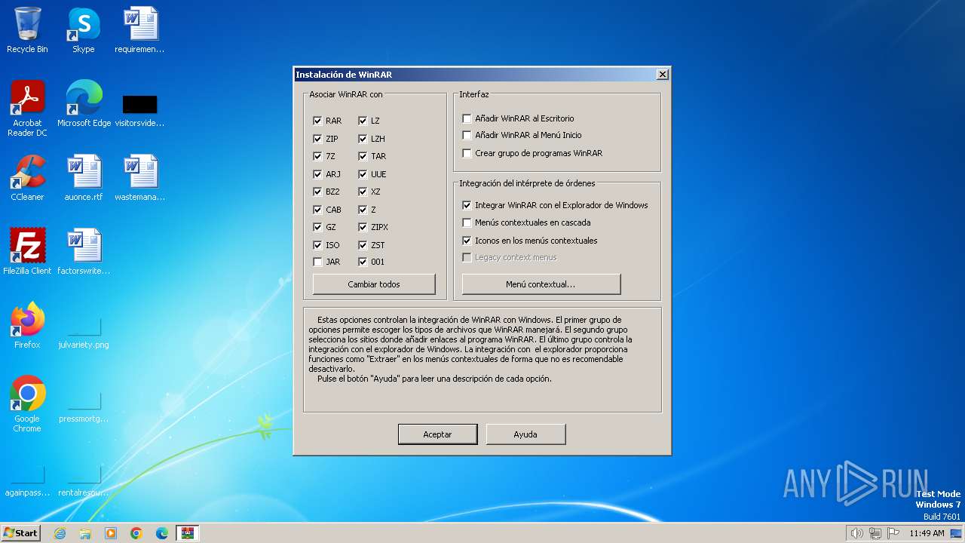
Task: Launch Skype from the desktop
Action: [83, 30]
